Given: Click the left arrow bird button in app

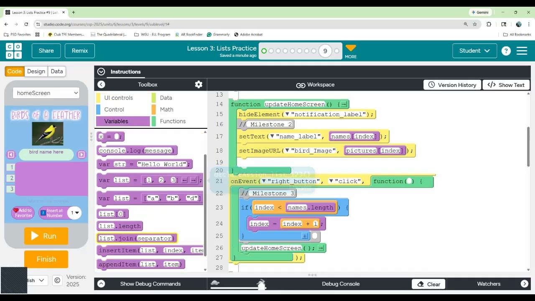Looking at the screenshot, I should tap(11, 155).
